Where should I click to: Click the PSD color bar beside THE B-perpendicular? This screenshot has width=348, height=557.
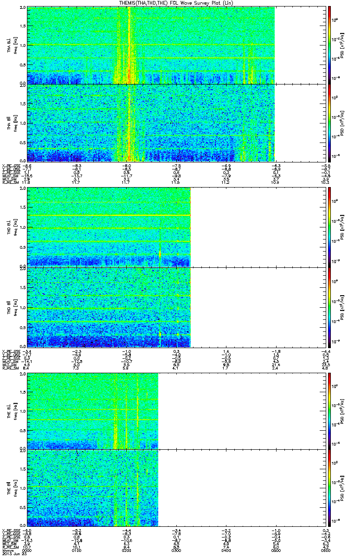tap(330, 411)
